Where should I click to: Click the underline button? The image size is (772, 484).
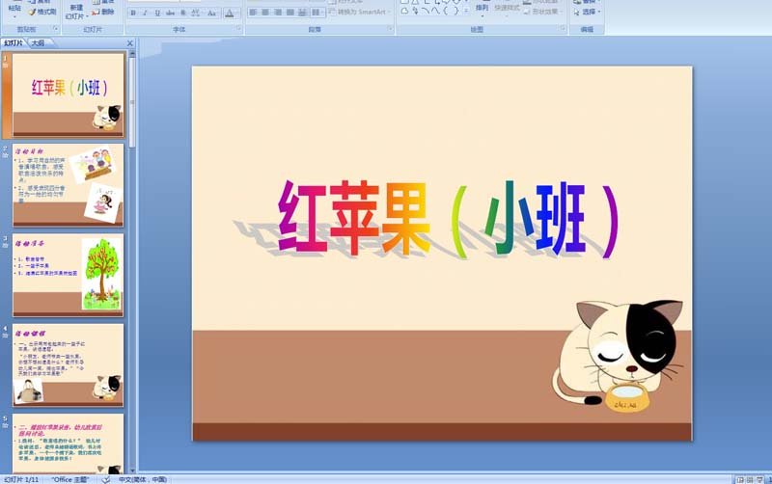click(158, 13)
